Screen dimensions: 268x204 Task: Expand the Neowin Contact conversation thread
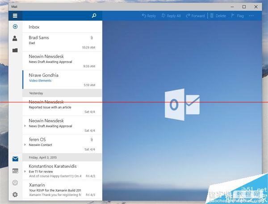pos(25,145)
